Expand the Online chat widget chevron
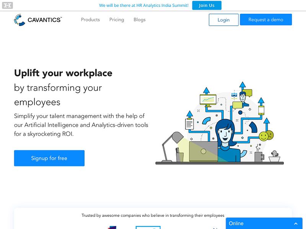306x229 pixels. pos(296,224)
